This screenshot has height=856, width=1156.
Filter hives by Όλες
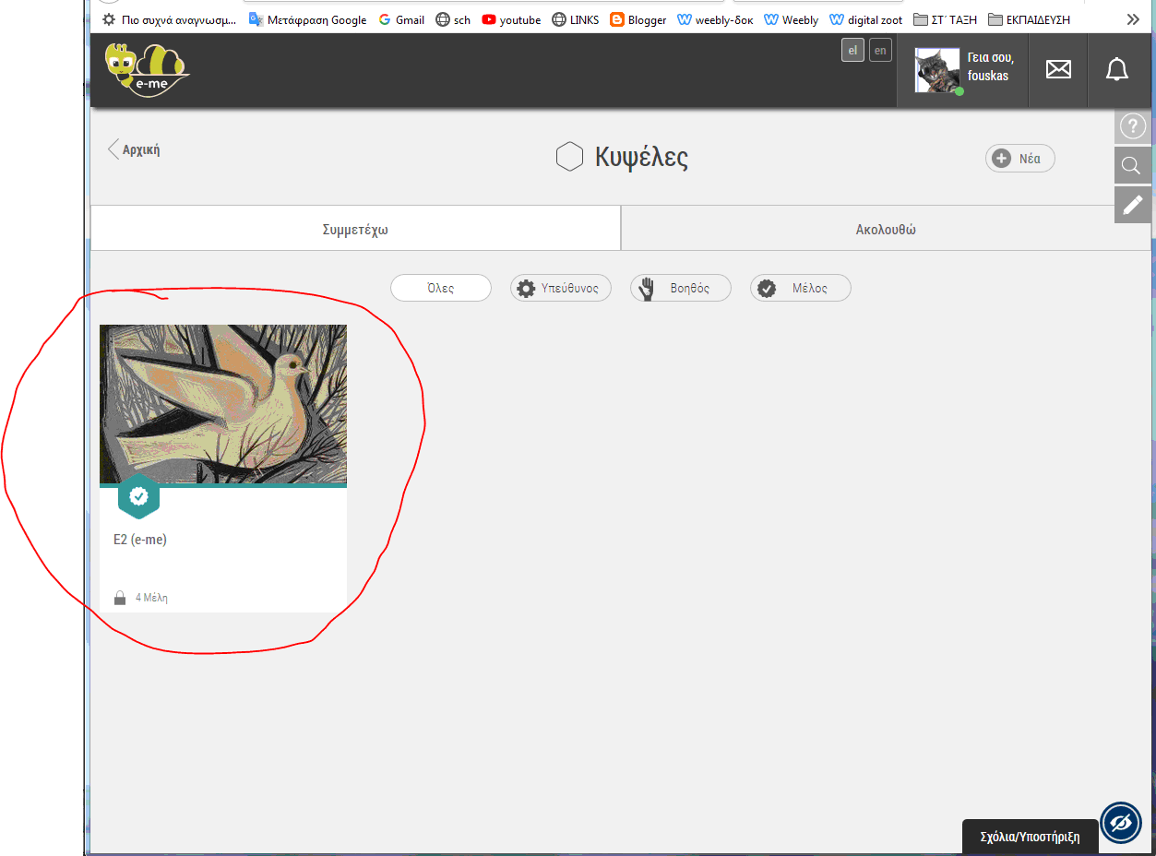pyautogui.click(x=441, y=288)
